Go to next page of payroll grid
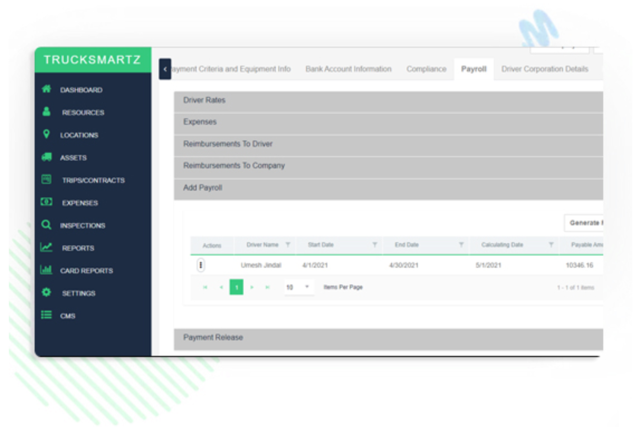 click(252, 287)
